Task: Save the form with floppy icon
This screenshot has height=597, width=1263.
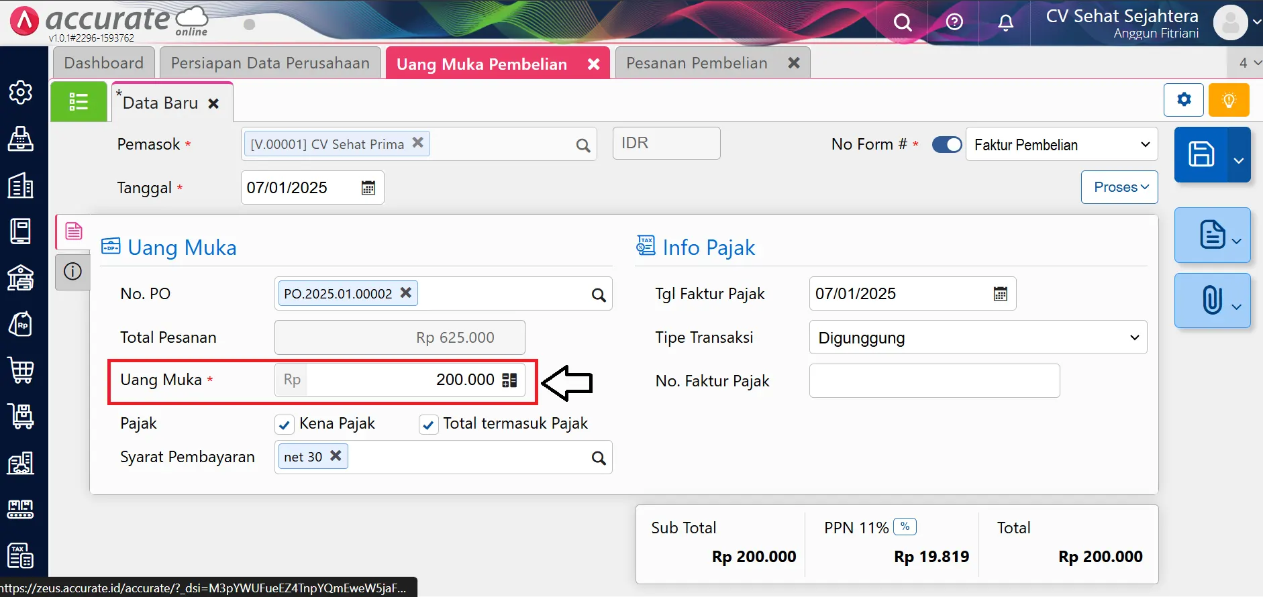Action: click(x=1201, y=154)
